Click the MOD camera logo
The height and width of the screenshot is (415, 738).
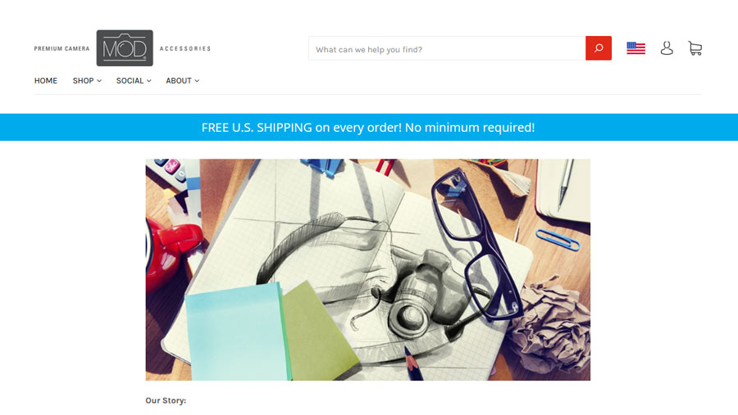(x=125, y=48)
